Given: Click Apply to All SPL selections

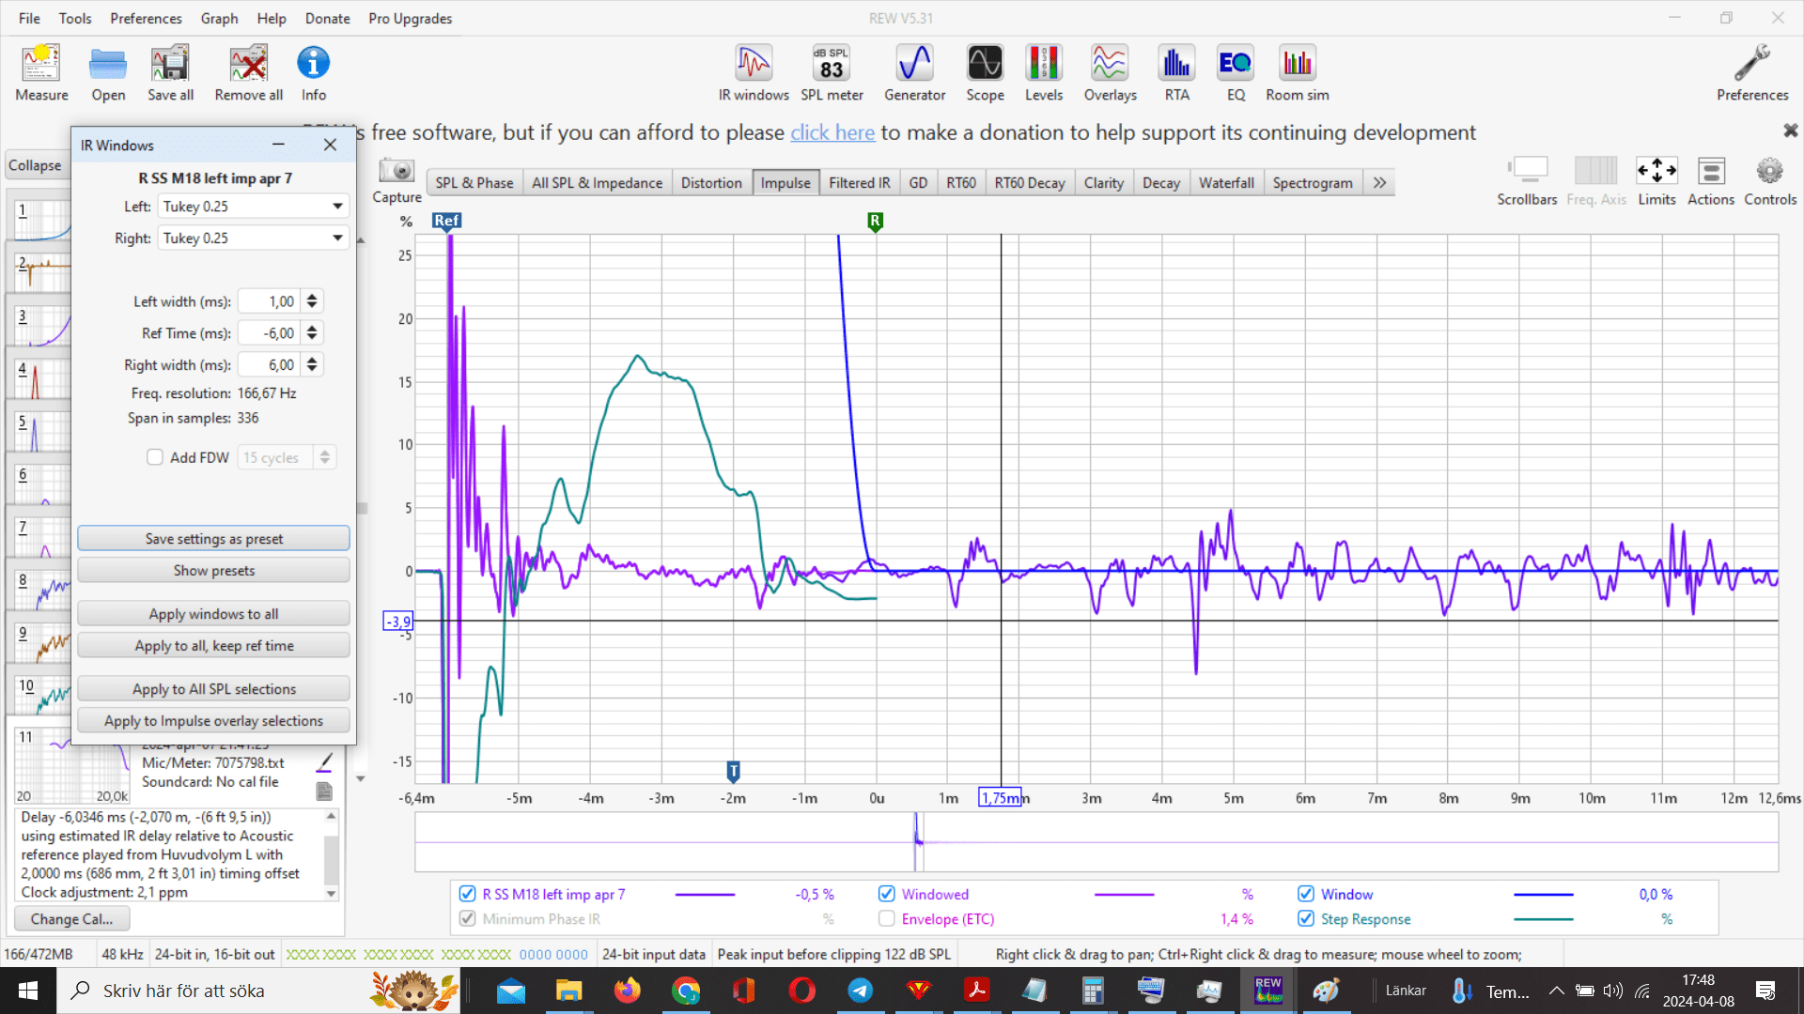Looking at the screenshot, I should point(213,688).
